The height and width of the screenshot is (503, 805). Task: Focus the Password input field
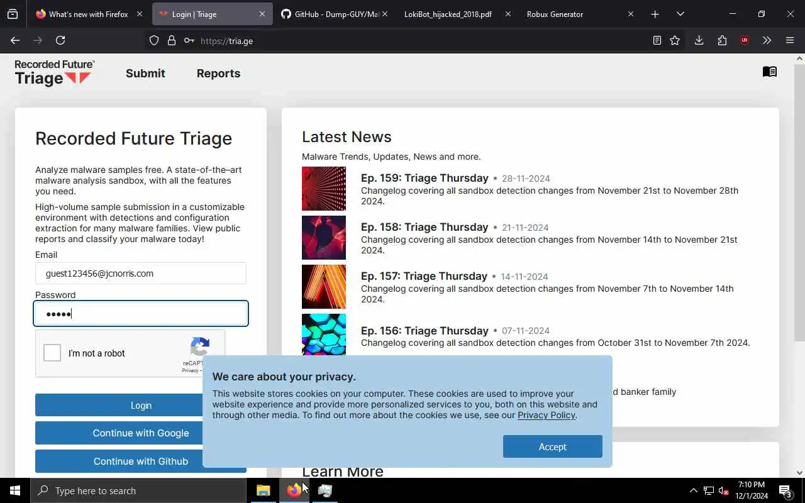point(141,314)
